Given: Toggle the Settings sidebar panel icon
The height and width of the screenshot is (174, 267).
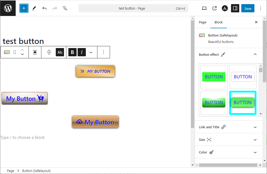Looking at the screenshot, I should (235, 8).
